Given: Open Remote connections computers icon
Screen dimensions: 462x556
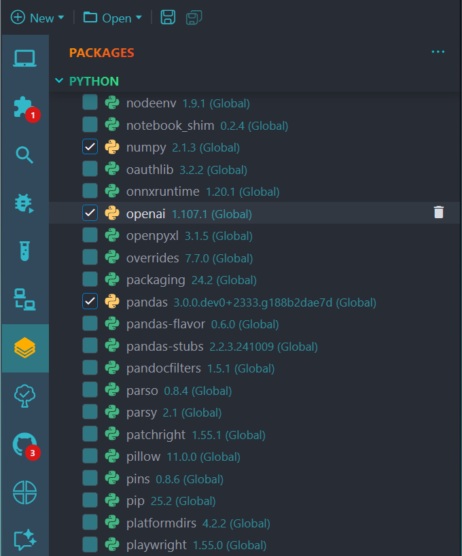Looking at the screenshot, I should 24,300.
